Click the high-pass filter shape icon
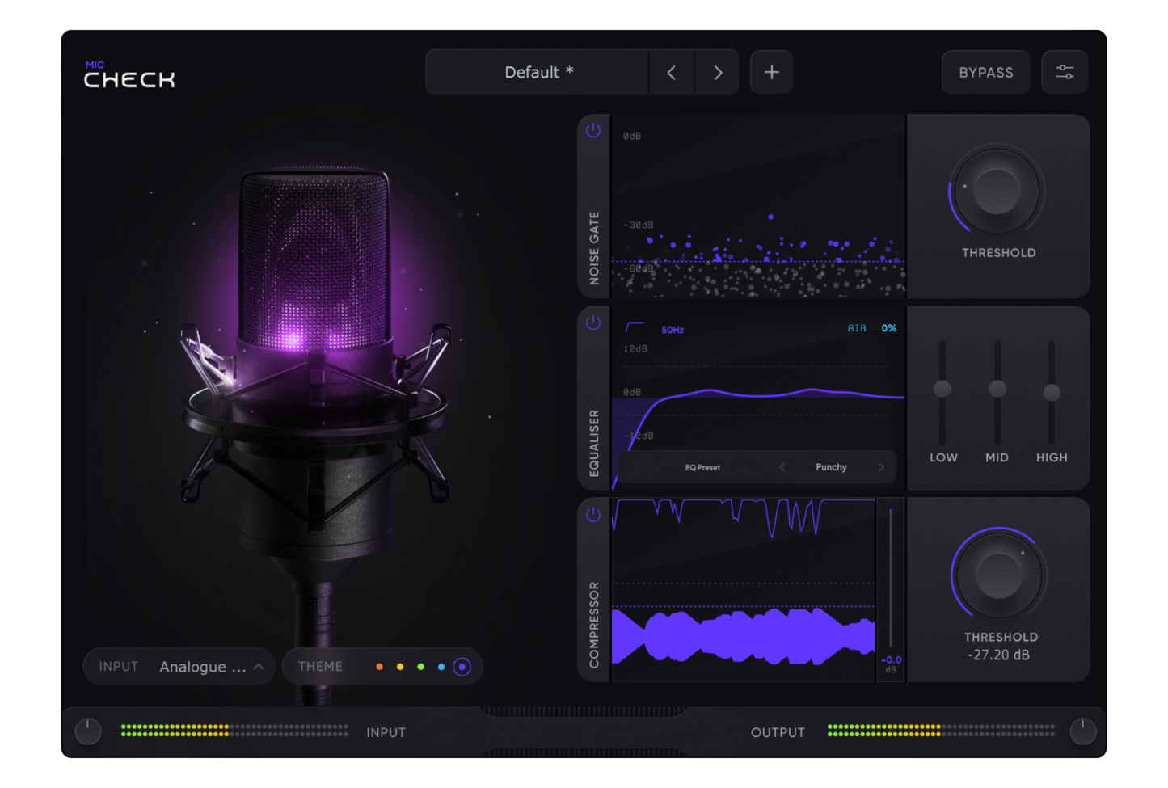This screenshot has width=1168, height=788. pos(635,327)
